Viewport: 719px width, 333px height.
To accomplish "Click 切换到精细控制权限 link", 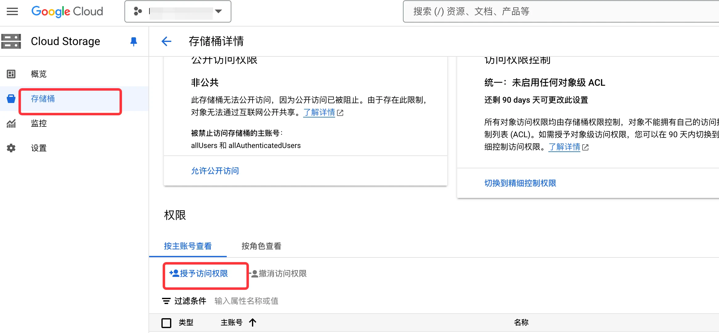I will [520, 183].
